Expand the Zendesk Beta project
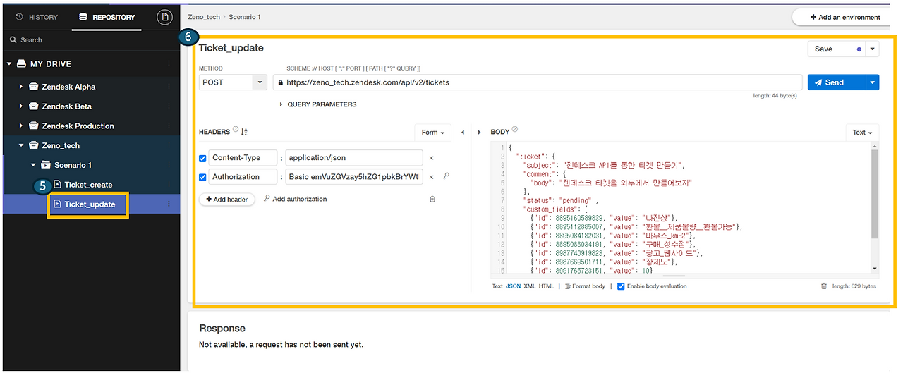 pyautogui.click(x=21, y=106)
